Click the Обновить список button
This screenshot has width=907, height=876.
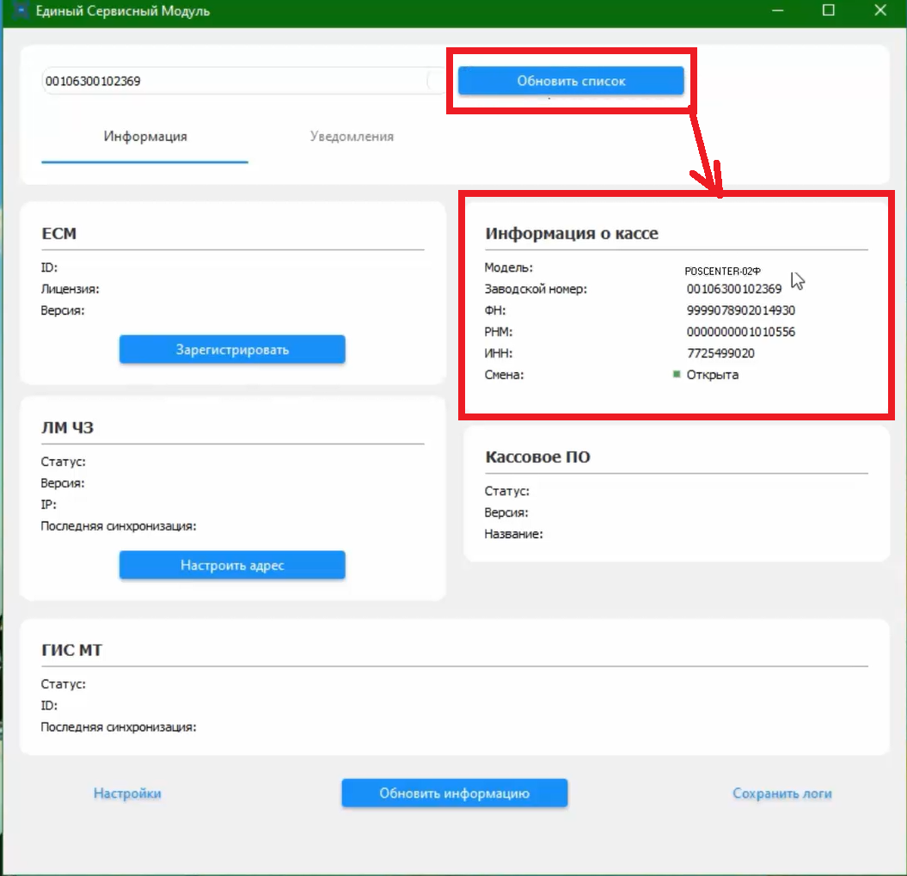coord(571,81)
